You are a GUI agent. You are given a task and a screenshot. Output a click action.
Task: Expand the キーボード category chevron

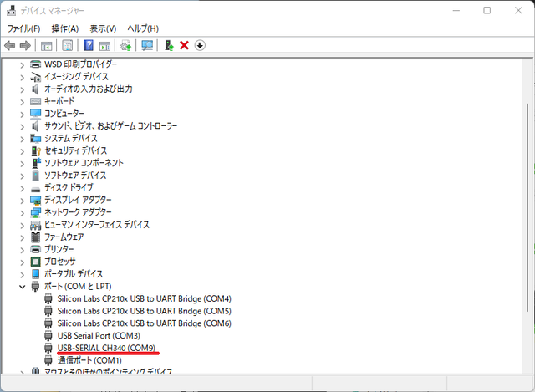click(23, 102)
